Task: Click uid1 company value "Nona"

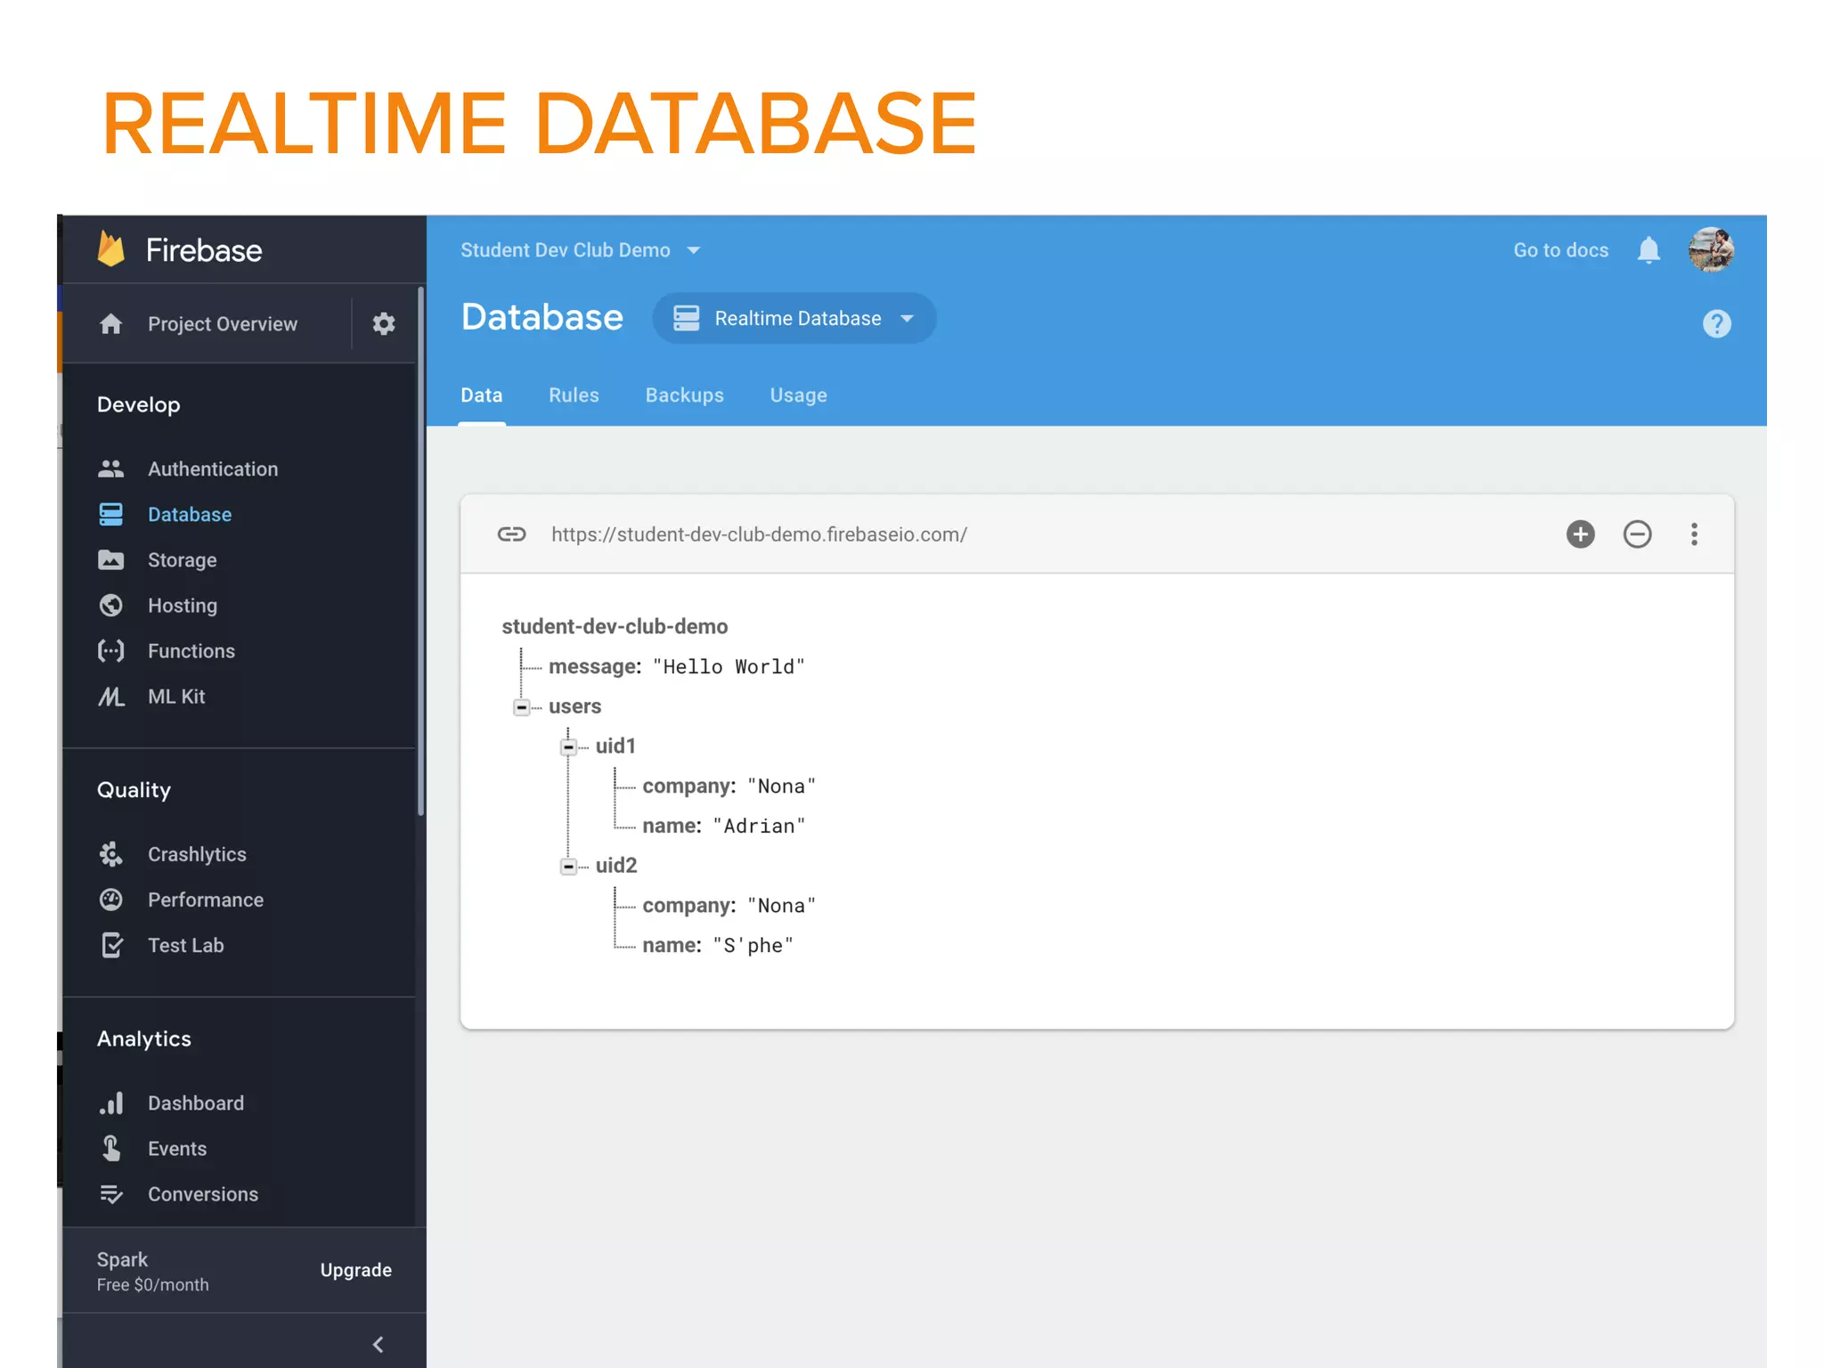Action: (x=781, y=786)
